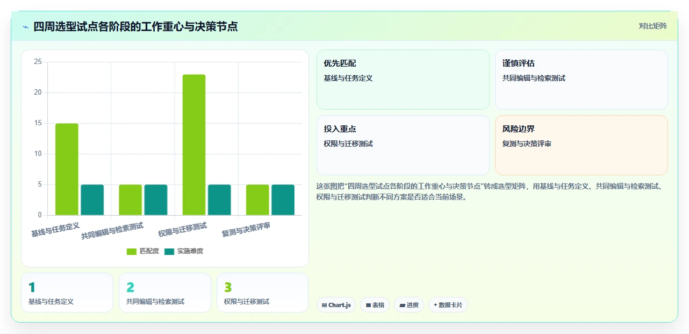Click the 匹配度 legend label
The image size is (689, 334).
149,251
